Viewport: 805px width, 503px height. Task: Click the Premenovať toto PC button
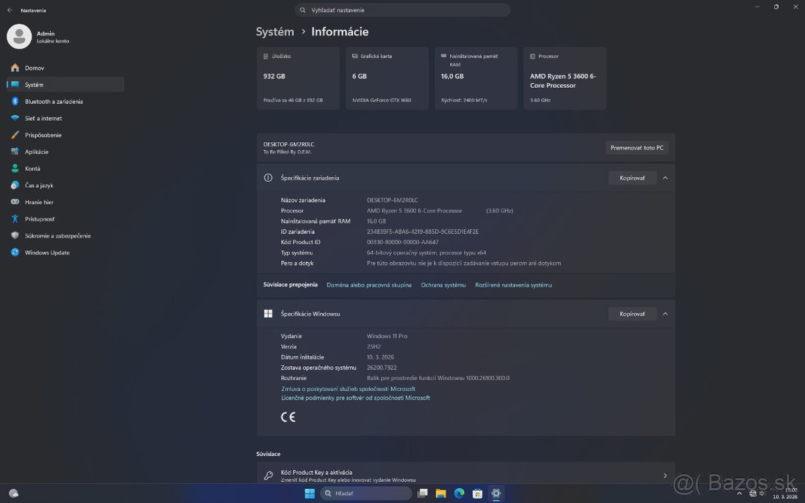coord(637,148)
